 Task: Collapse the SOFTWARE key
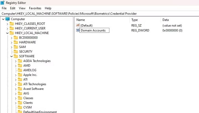click(x=12, y=56)
